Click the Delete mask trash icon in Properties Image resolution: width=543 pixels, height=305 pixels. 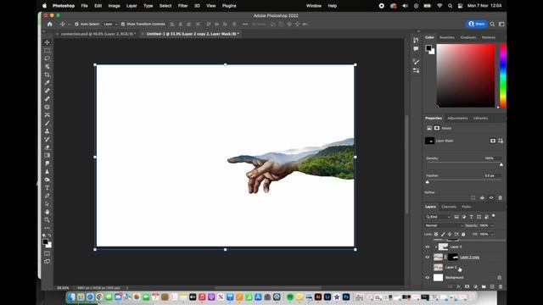500,197
